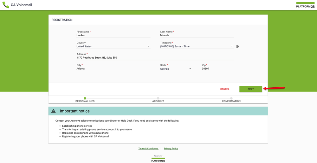This screenshot has width=317, height=163.
Task: Go to the CONFIRMATION step label
Action: (231, 101)
